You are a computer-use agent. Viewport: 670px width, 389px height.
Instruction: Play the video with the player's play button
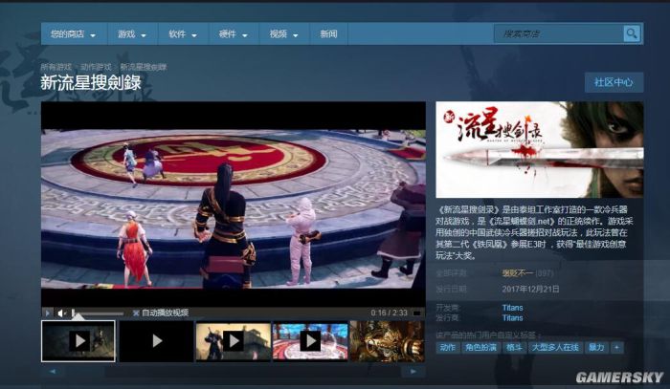point(48,313)
